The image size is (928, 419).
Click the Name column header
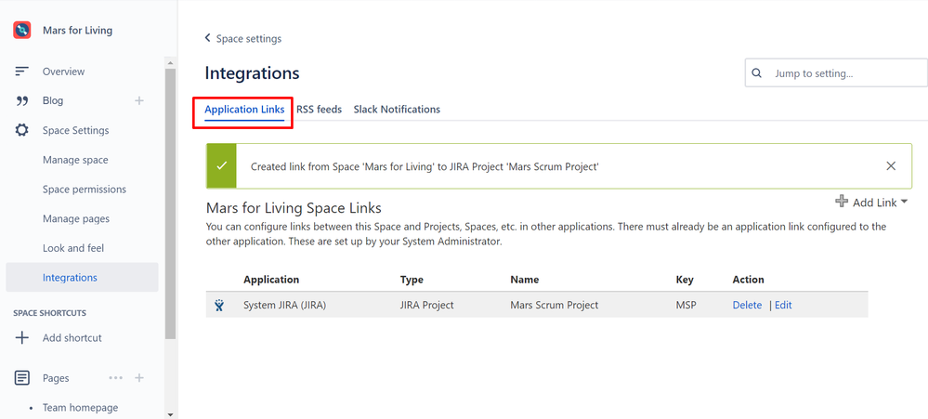click(x=524, y=280)
